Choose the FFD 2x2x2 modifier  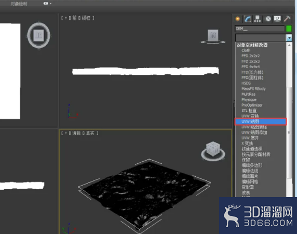pos(250,56)
